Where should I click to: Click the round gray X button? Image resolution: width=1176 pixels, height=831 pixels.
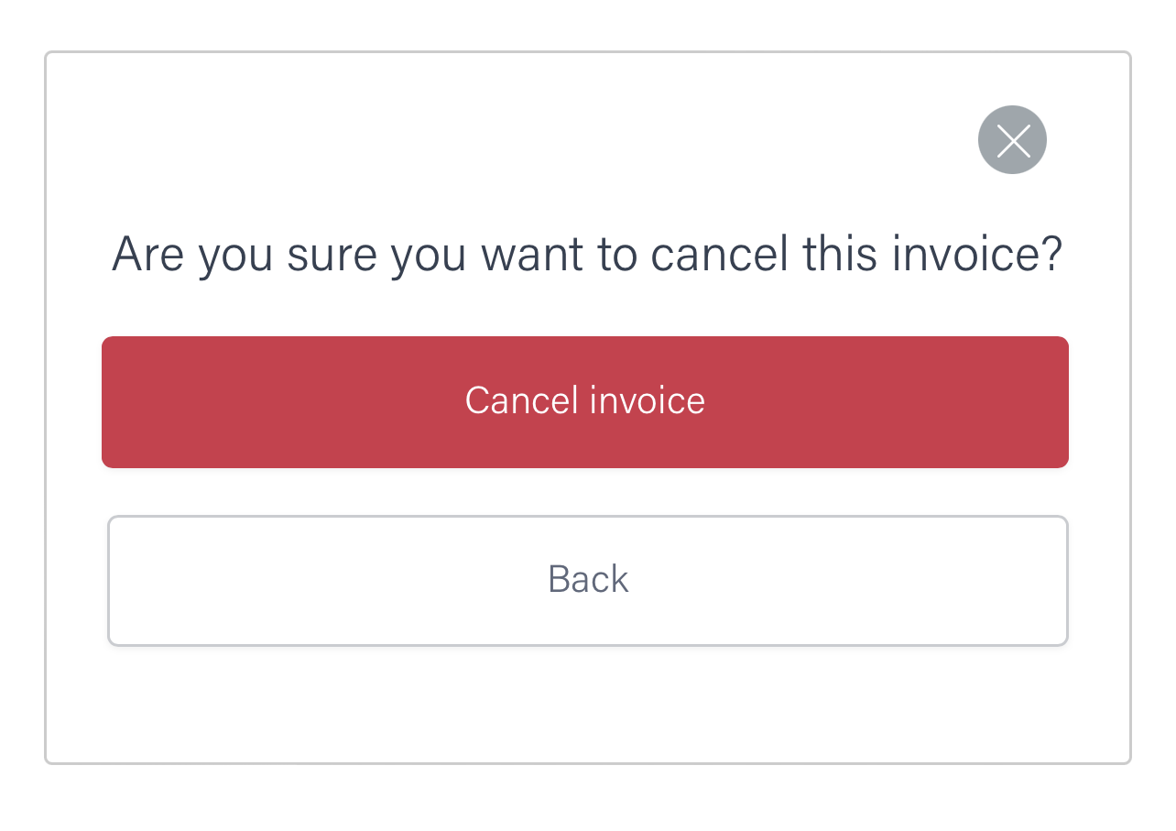click(1012, 140)
